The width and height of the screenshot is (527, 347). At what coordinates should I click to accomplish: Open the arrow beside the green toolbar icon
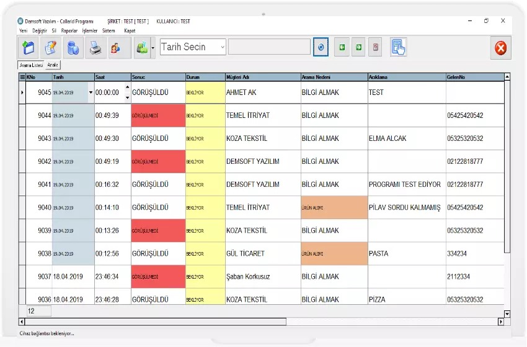pos(153,48)
